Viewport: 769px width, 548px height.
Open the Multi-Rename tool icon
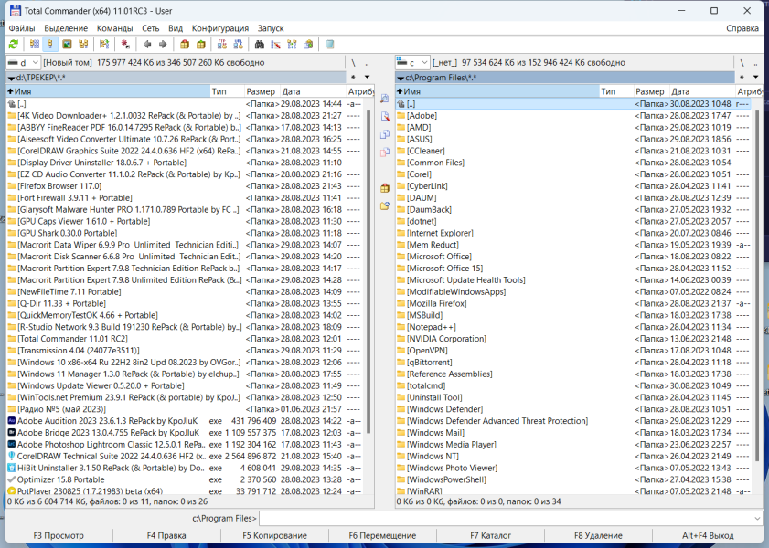pos(275,45)
